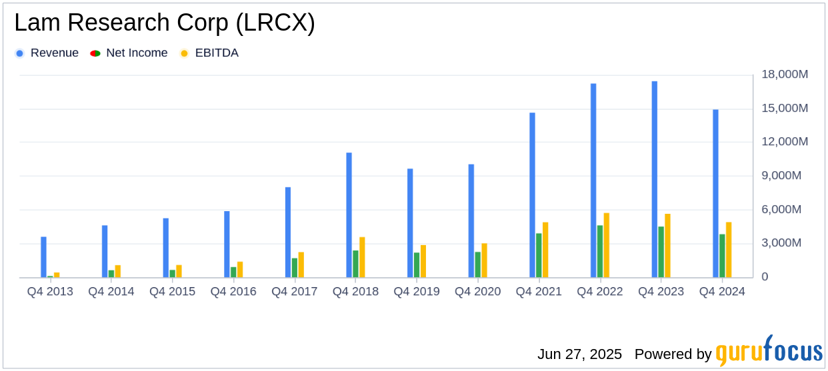The width and height of the screenshot is (828, 371).
Task: Click the Q4 2024 x-axis label
Action: (722, 292)
